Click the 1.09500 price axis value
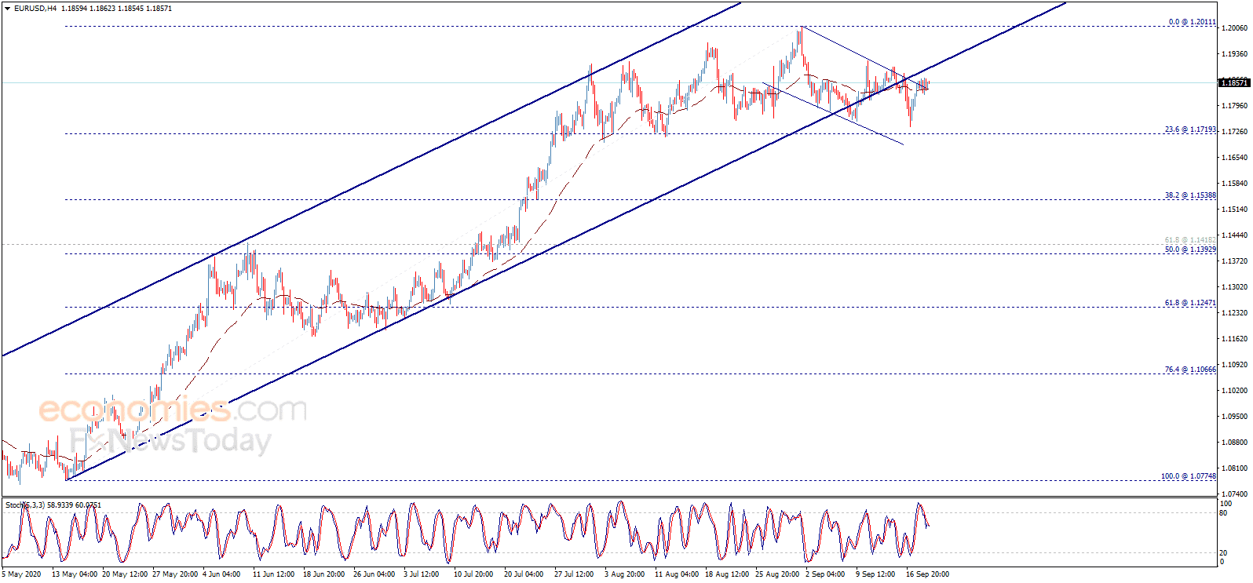The height and width of the screenshot is (583, 1253). [1235, 417]
